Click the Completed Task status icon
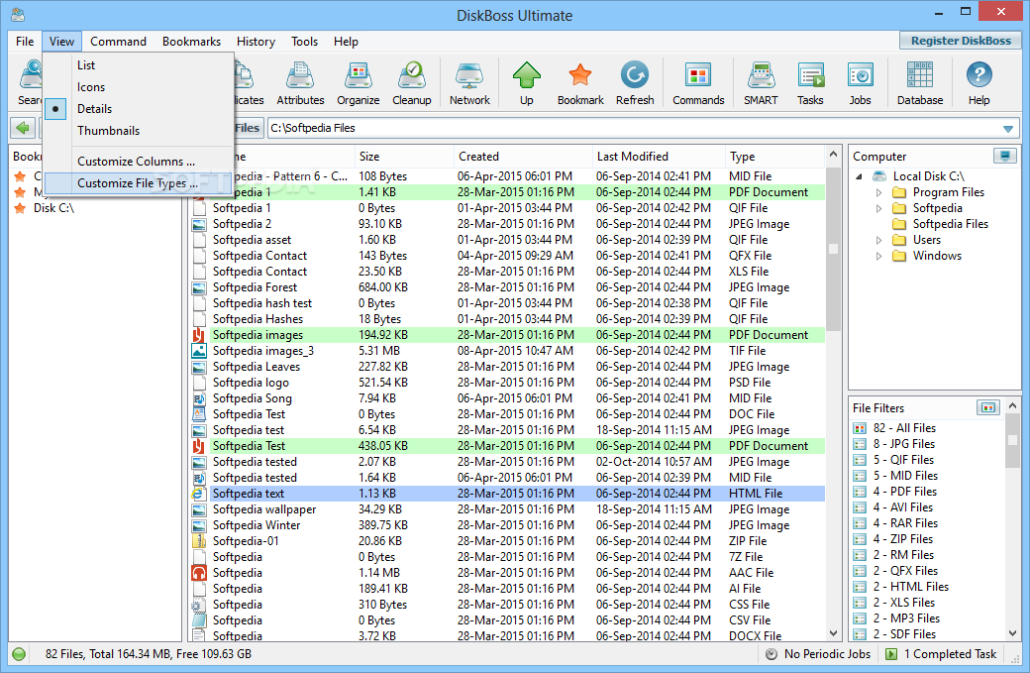 (x=891, y=654)
